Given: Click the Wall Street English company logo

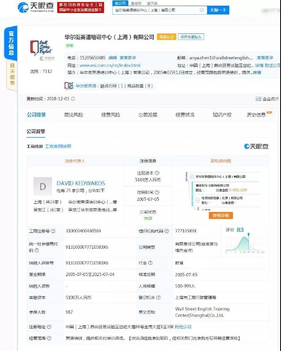Looking at the screenshot, I should (x=41, y=51).
